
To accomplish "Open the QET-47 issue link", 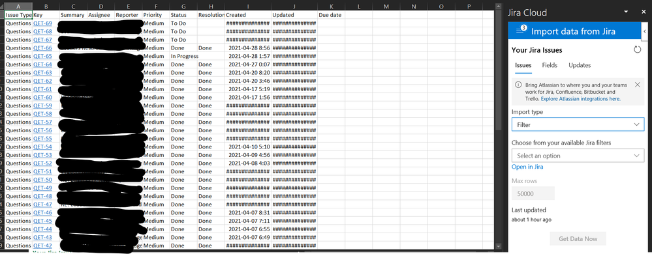I will pyautogui.click(x=42, y=205).
